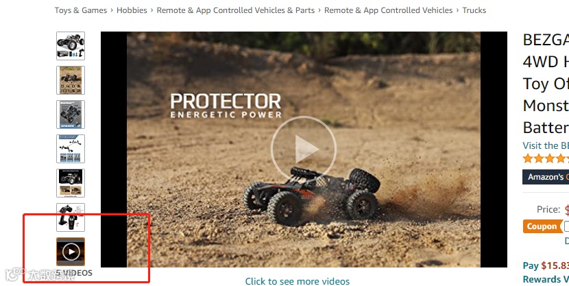
Task: Click the orange Coupon badge
Action: (542, 226)
